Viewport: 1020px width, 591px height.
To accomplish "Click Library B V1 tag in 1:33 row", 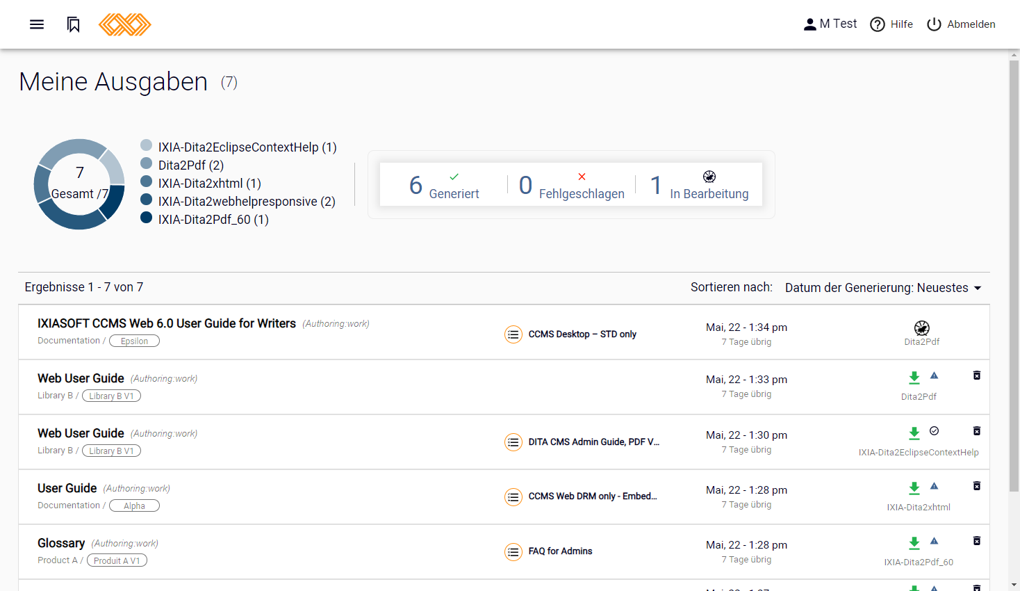I will click(x=111, y=396).
